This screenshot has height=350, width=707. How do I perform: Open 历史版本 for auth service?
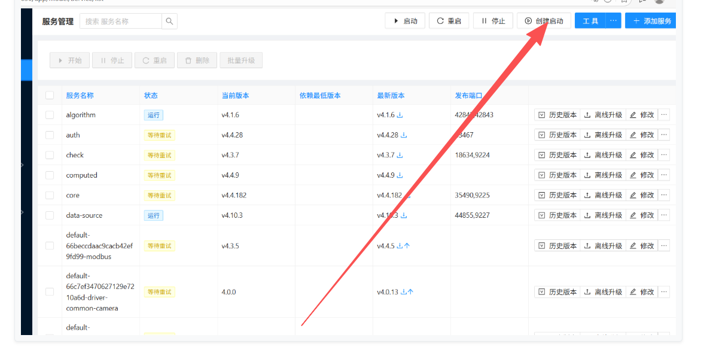coord(557,135)
